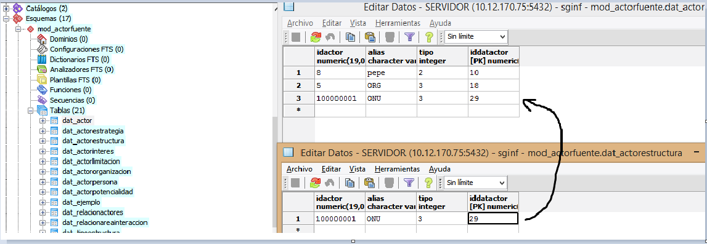Click save icon in dat_actorestructura window toolbar

295,183
